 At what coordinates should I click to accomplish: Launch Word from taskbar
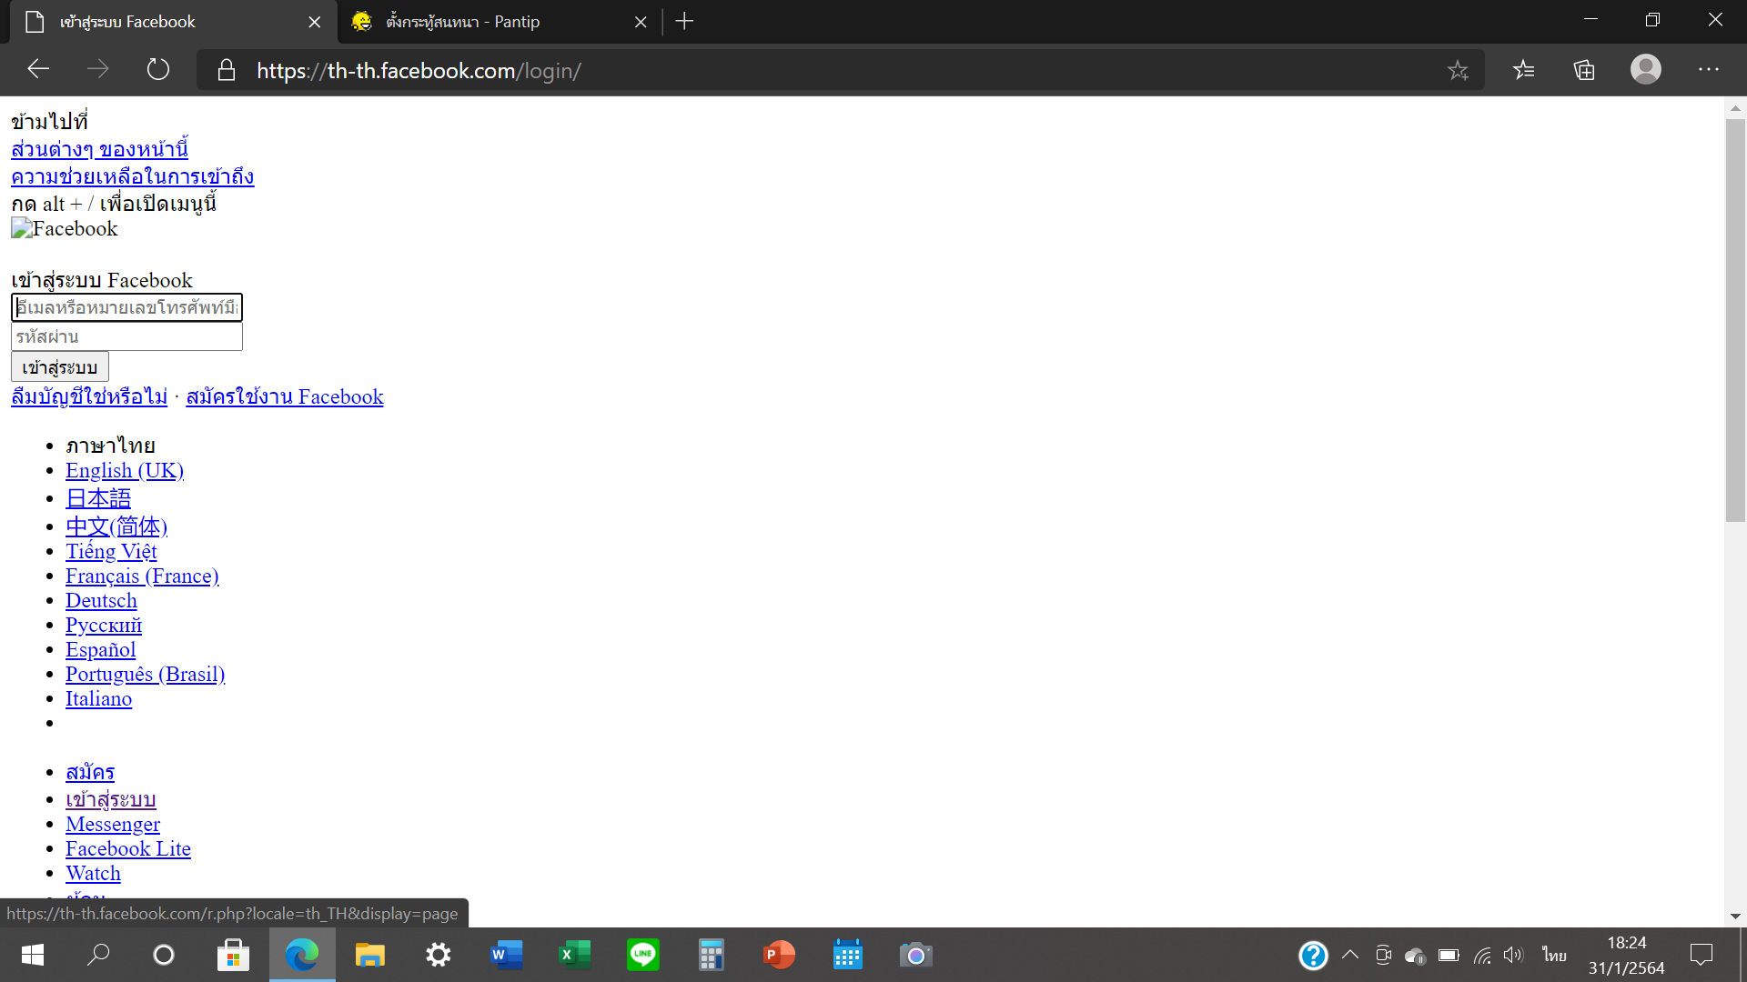507,955
